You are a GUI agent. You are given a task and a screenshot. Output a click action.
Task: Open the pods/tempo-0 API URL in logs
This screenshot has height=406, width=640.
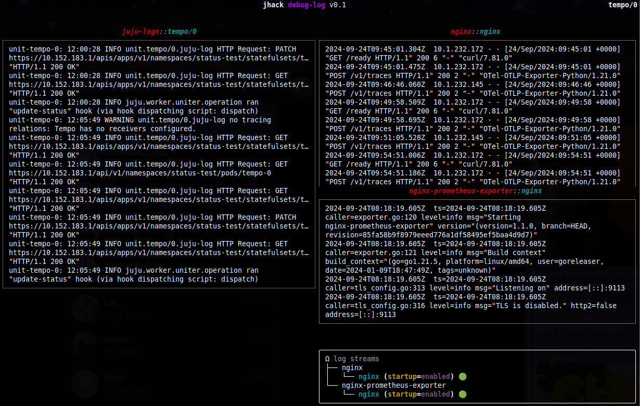140,173
